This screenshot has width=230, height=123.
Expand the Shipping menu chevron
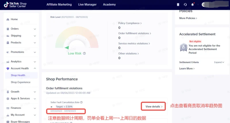pos(35,36)
